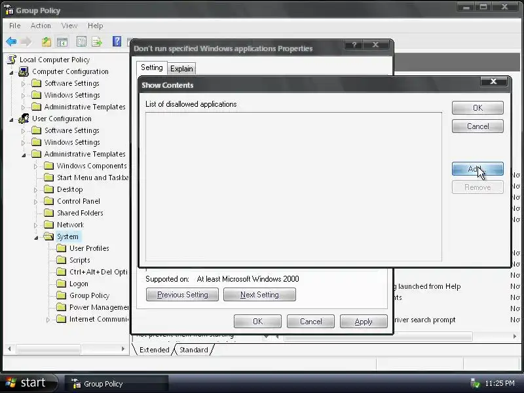Viewport: 524px width, 393px height.
Task: Click the Power Management folder icon
Action: (x=61, y=307)
